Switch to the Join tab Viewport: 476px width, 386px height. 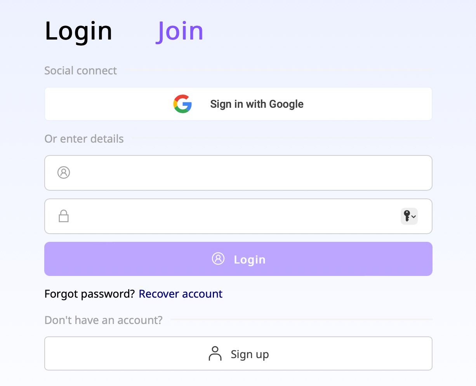(179, 31)
